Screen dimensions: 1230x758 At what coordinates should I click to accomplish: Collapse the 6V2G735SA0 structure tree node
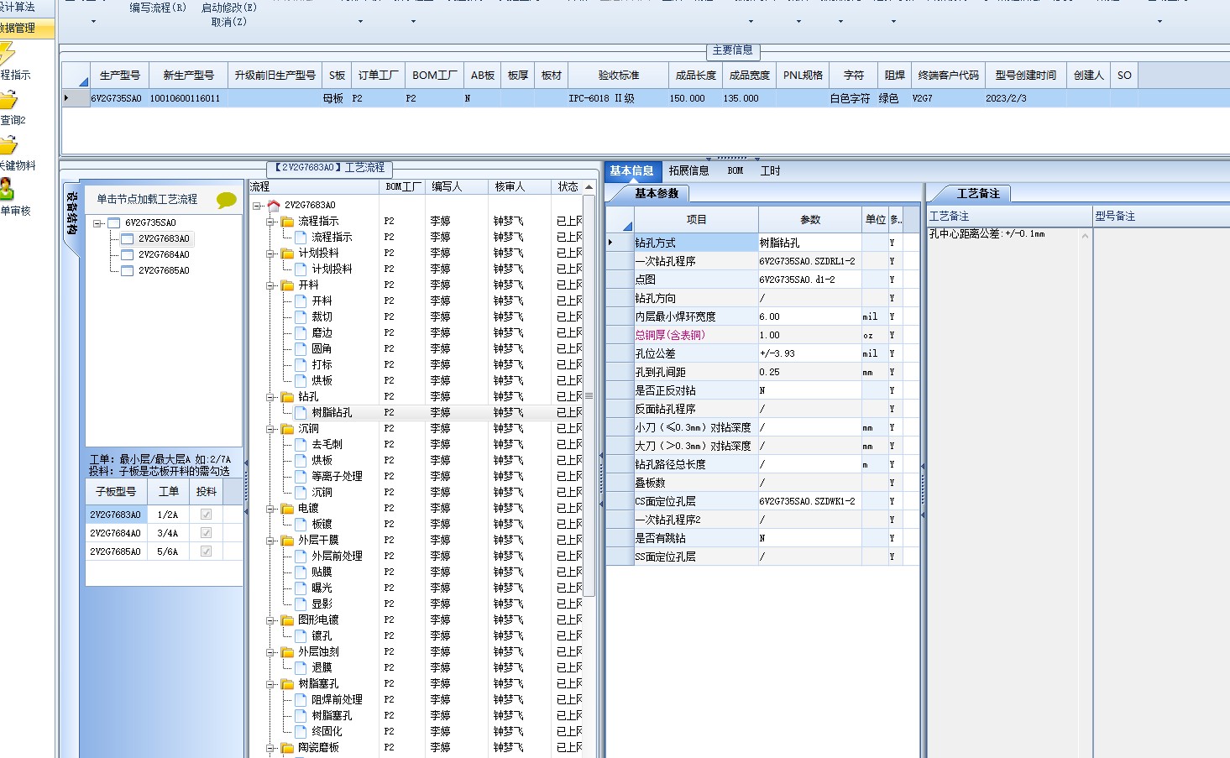point(97,223)
